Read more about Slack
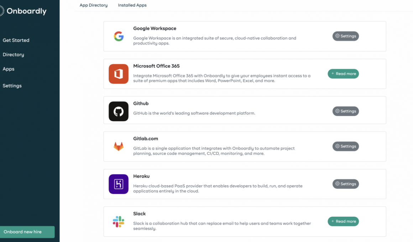 (343, 221)
